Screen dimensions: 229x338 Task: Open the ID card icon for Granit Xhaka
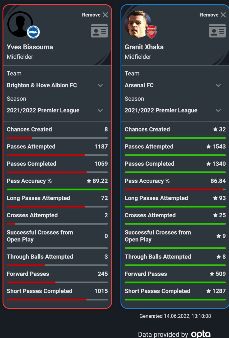point(217,31)
